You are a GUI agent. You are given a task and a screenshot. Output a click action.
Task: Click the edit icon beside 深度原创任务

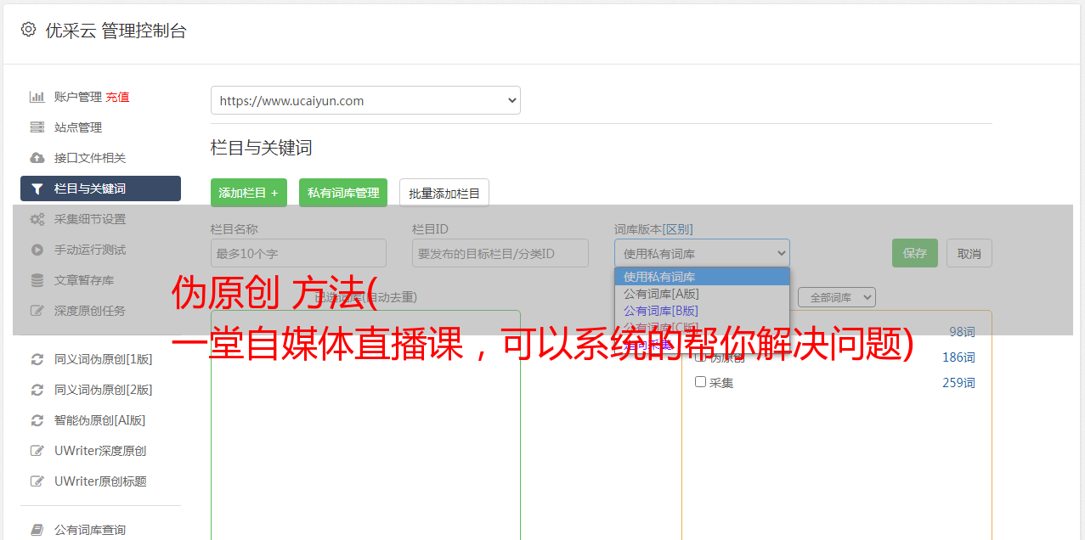pos(37,311)
